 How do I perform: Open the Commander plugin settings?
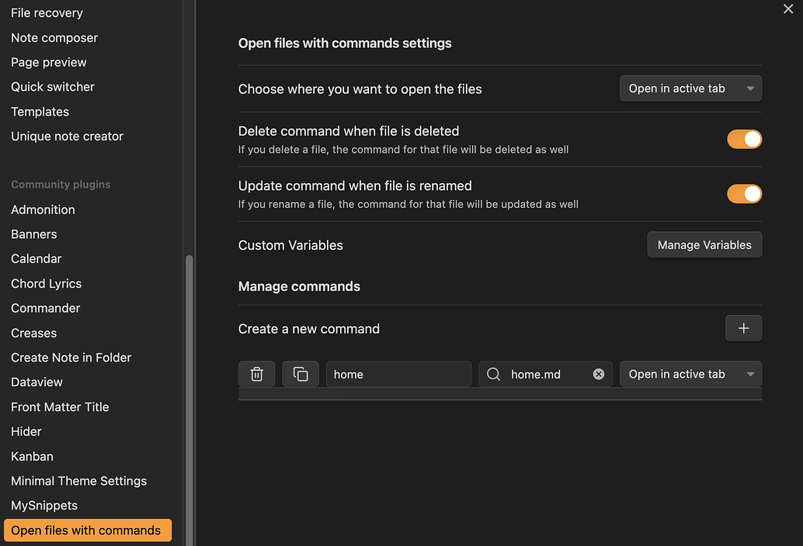(45, 308)
